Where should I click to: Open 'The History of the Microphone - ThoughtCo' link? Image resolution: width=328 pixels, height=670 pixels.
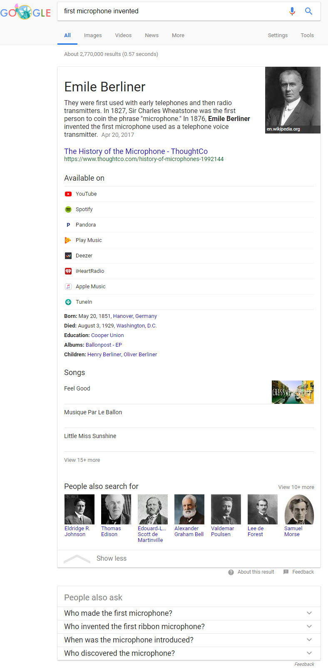tap(136, 151)
